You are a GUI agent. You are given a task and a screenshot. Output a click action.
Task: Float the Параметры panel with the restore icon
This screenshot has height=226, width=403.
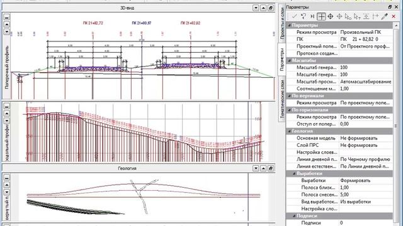(x=390, y=7)
